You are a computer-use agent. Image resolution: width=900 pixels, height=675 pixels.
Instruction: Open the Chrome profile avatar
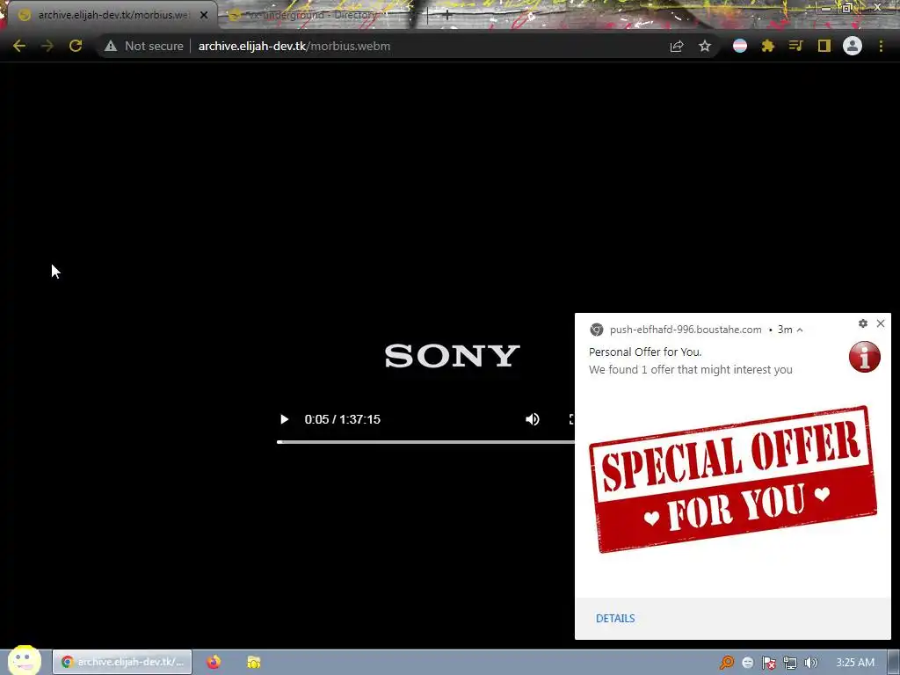(853, 46)
